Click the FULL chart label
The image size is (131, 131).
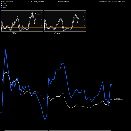click(57, 33)
